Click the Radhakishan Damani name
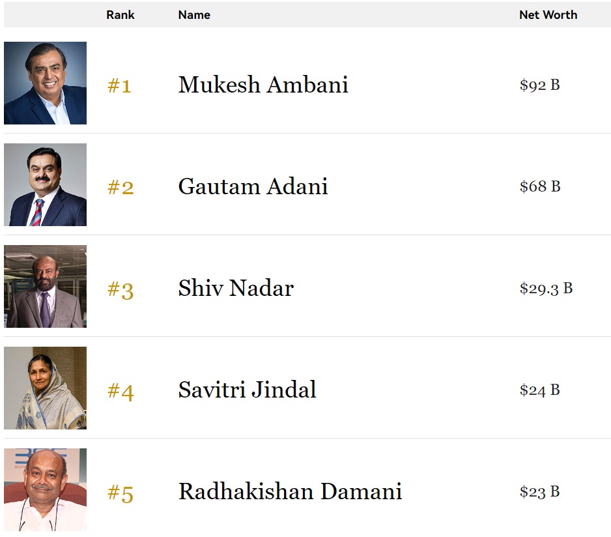Viewport: 611px width, 537px height. (x=290, y=491)
